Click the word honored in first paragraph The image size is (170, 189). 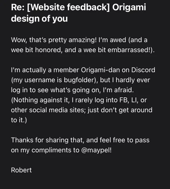pyautogui.click(x=48, y=50)
